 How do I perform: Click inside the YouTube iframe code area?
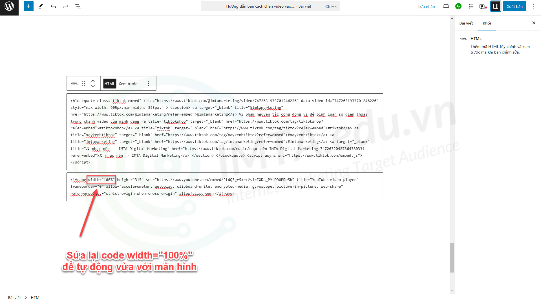tap(225, 187)
